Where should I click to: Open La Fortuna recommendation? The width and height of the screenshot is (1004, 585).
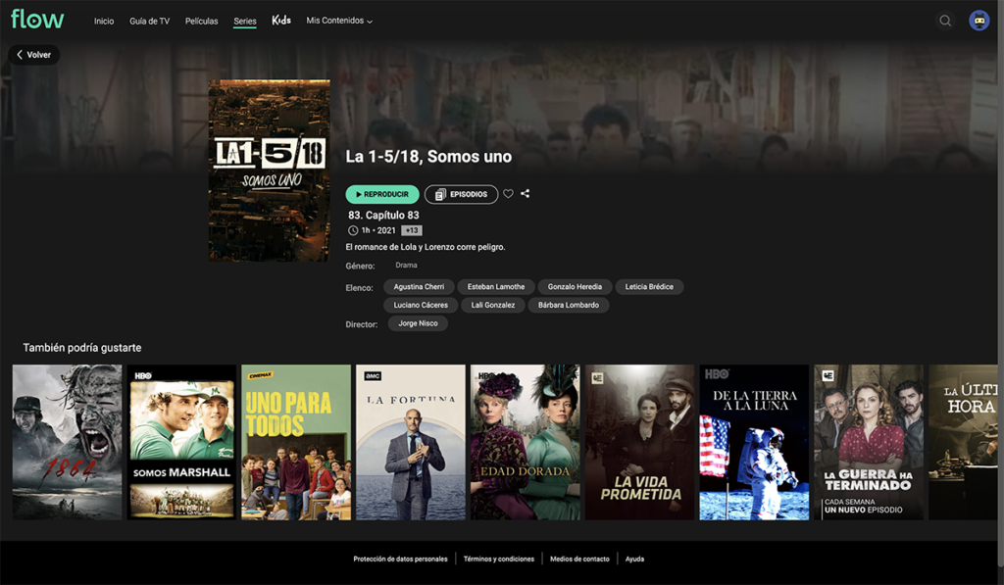[x=410, y=442]
